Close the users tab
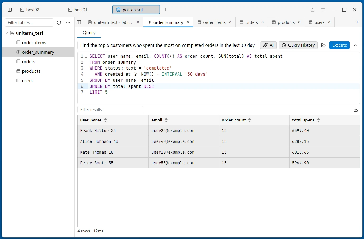364x239 pixels. click(x=329, y=22)
